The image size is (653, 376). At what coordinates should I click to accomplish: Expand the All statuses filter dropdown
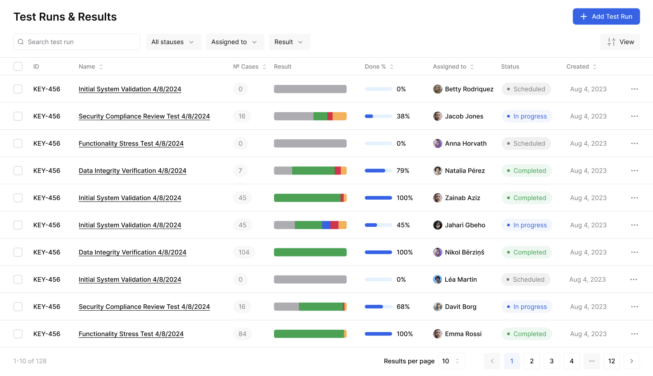(x=173, y=42)
